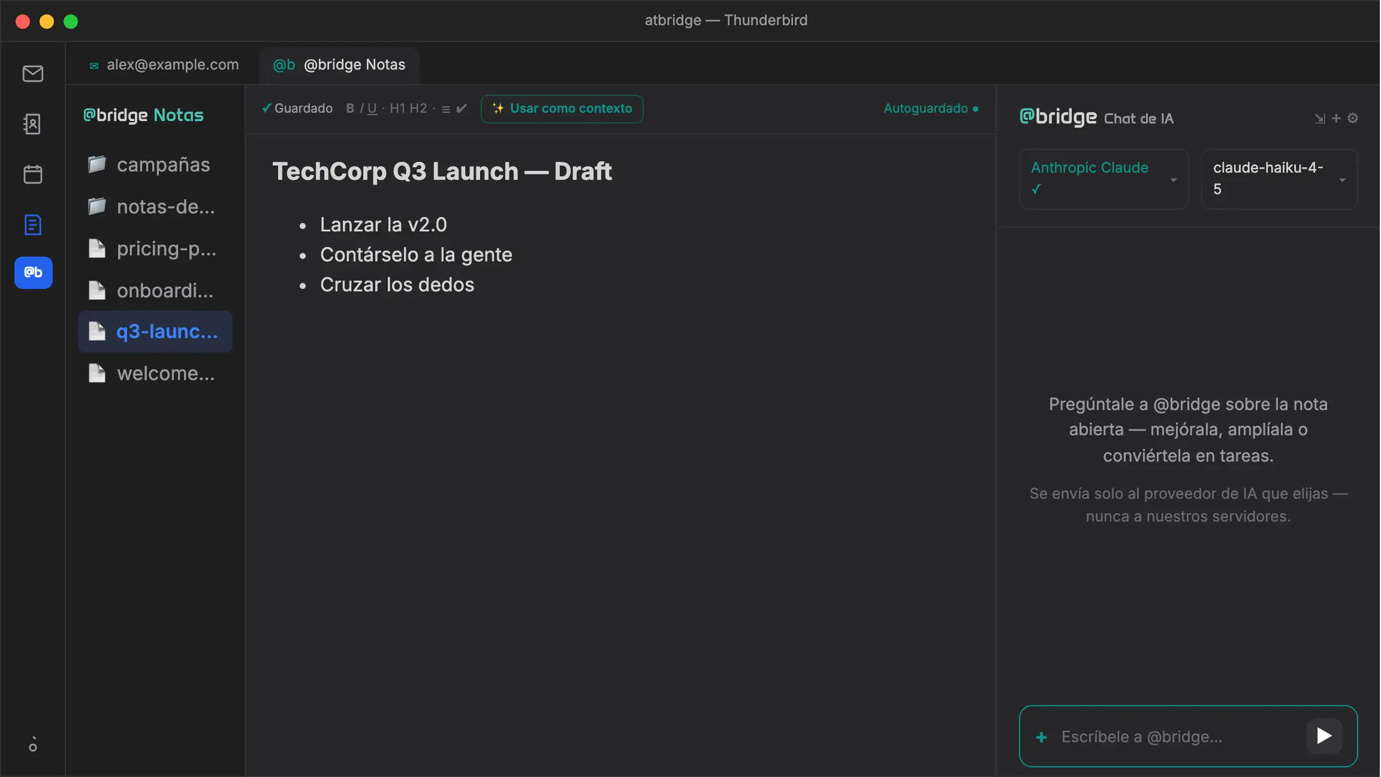The image size is (1381, 777).
Task: Close the window with the red button
Action: [x=23, y=22]
